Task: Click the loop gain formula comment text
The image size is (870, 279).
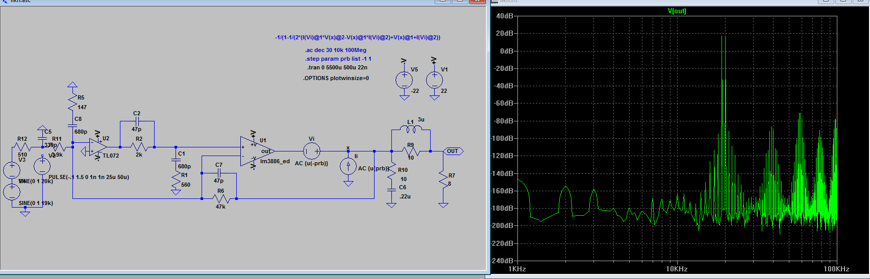Action: [358, 37]
